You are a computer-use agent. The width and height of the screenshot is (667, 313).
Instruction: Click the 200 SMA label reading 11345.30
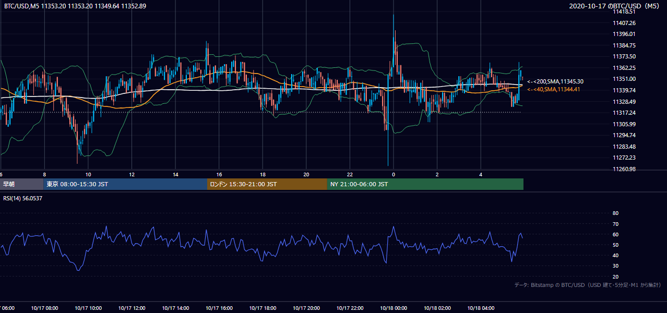(x=555, y=82)
